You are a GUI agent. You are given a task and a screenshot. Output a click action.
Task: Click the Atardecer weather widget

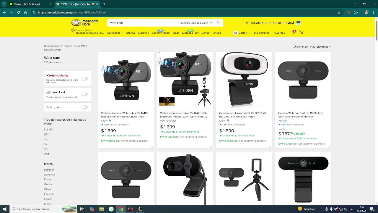tap(307, 209)
